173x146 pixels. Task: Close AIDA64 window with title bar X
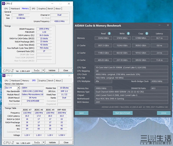tap(168, 25)
